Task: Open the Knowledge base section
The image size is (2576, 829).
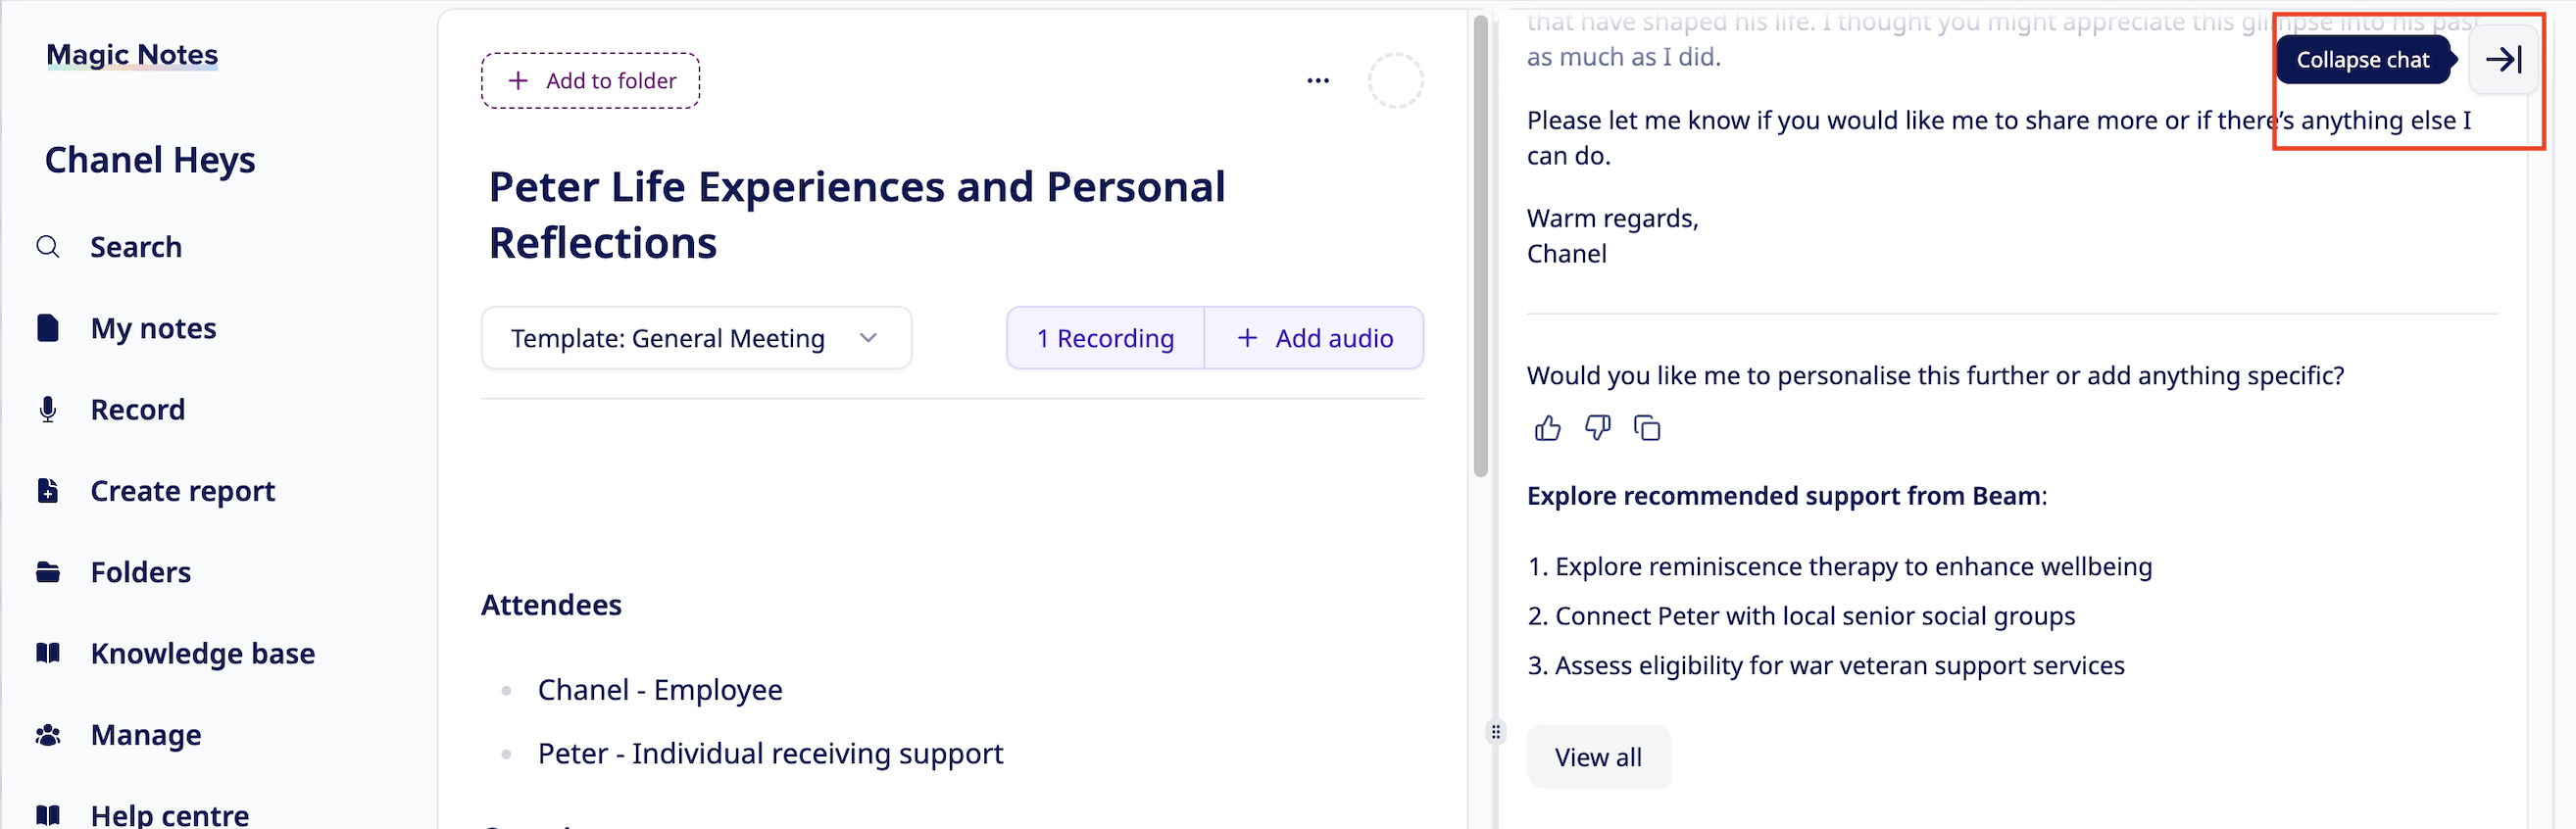Action: 202,653
